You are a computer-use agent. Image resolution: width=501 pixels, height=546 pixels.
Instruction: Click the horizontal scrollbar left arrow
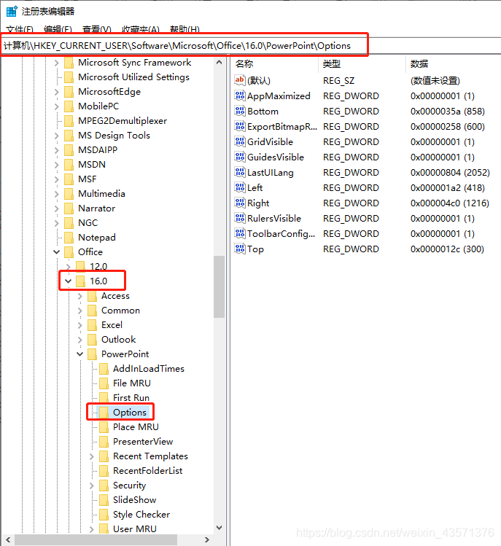coord(8,539)
